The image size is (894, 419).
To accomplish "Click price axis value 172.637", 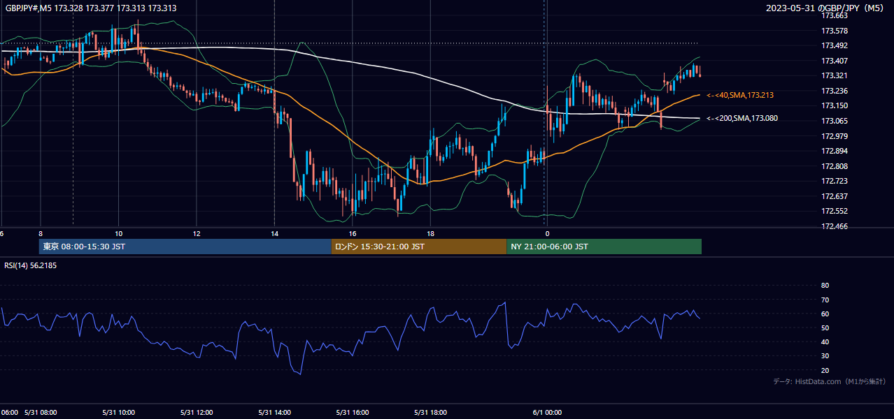I will pyautogui.click(x=835, y=196).
